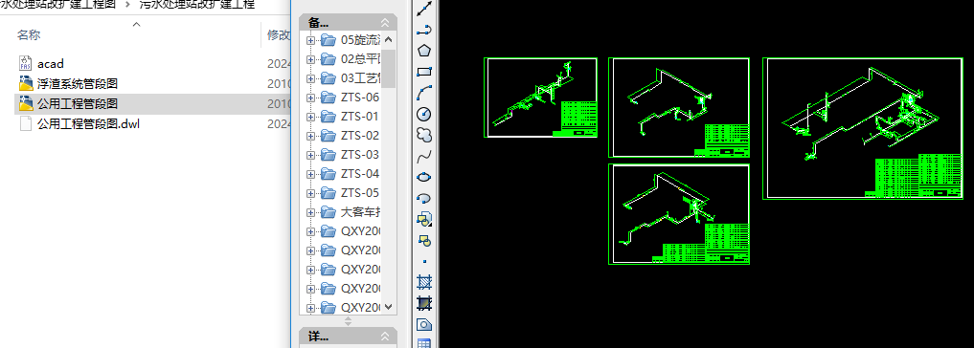Sort files by the 修改 date column header

tap(278, 34)
